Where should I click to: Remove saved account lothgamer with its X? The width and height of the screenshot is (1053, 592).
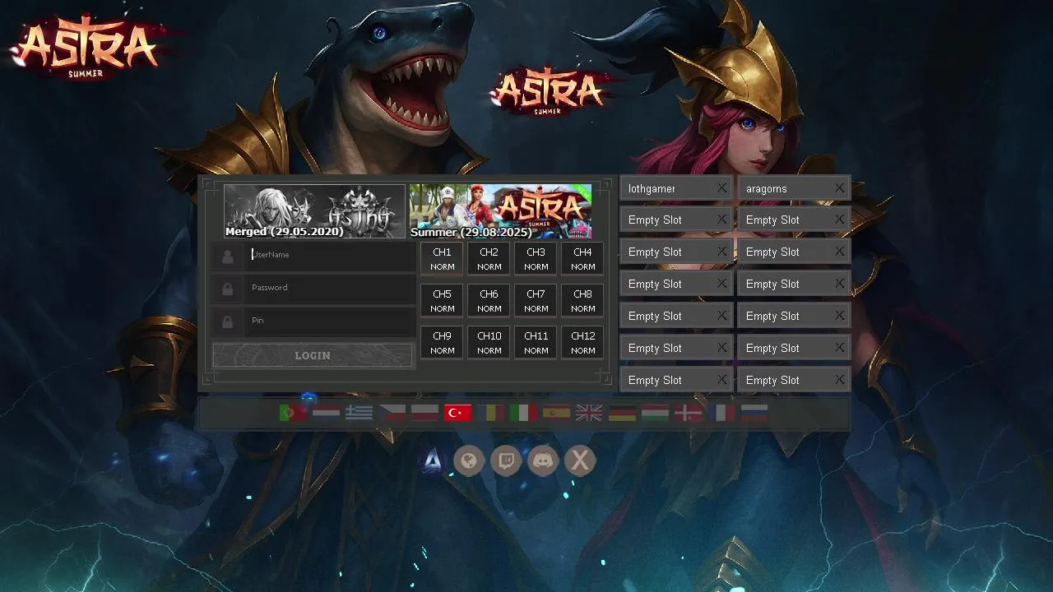click(721, 188)
